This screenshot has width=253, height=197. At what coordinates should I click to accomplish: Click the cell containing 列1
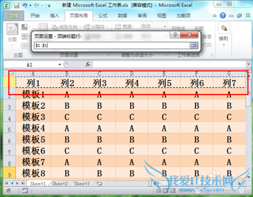[x=33, y=82]
